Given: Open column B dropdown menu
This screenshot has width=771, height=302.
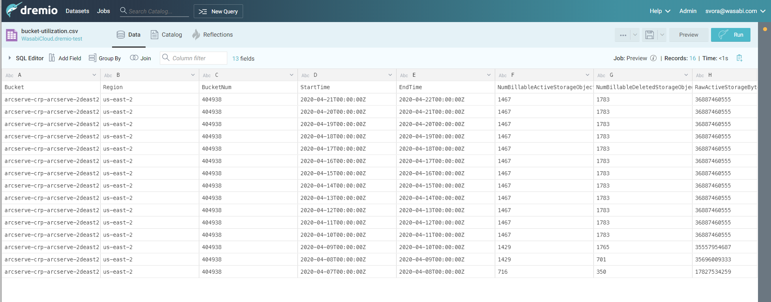Looking at the screenshot, I should click(193, 75).
